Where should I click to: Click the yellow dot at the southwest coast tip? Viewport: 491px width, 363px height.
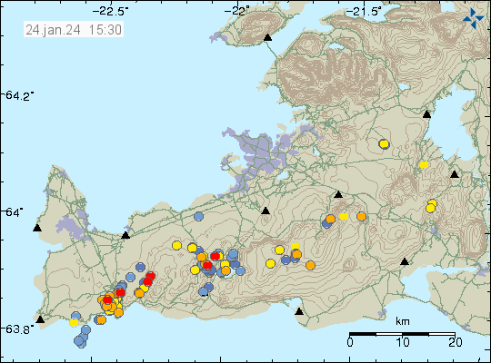pyautogui.click(x=74, y=322)
